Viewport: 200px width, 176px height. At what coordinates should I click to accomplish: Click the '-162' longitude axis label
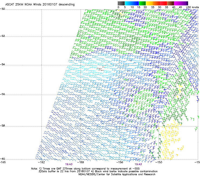coord(42,162)
